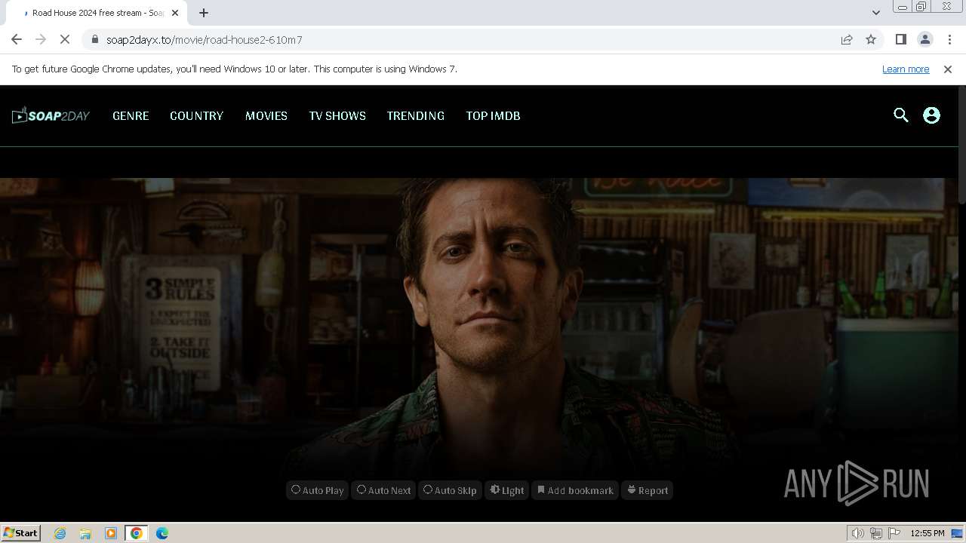Follow the Learn more link
Image resolution: width=966 pixels, height=543 pixels.
tap(906, 69)
